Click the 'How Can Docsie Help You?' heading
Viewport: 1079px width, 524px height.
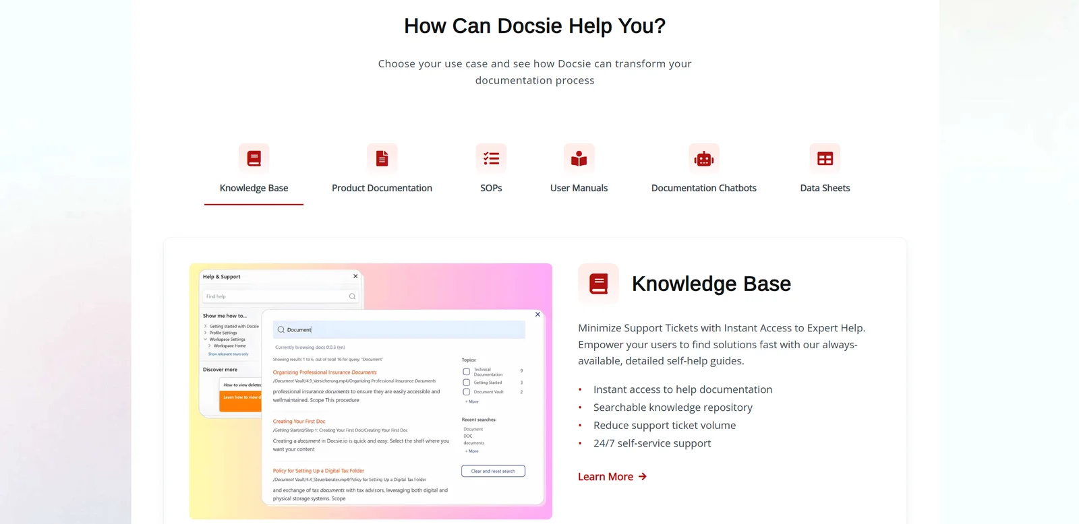click(535, 26)
